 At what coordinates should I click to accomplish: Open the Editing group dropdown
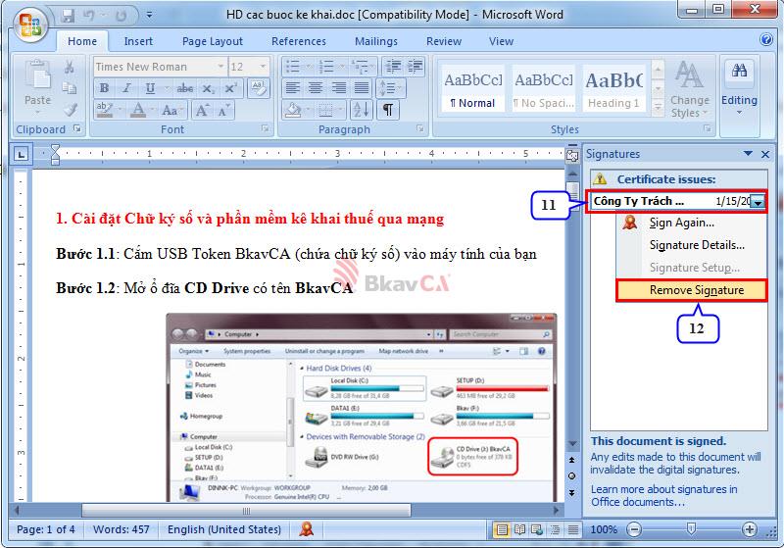click(739, 88)
